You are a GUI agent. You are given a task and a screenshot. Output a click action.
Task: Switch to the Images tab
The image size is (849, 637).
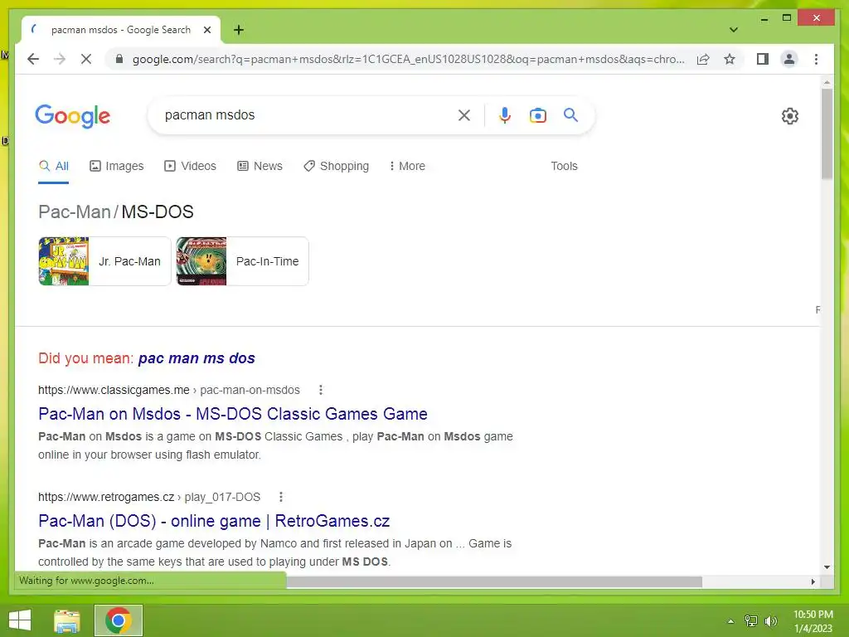(x=116, y=166)
